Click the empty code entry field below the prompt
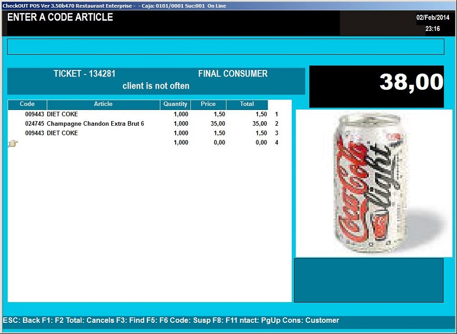 click(225, 47)
